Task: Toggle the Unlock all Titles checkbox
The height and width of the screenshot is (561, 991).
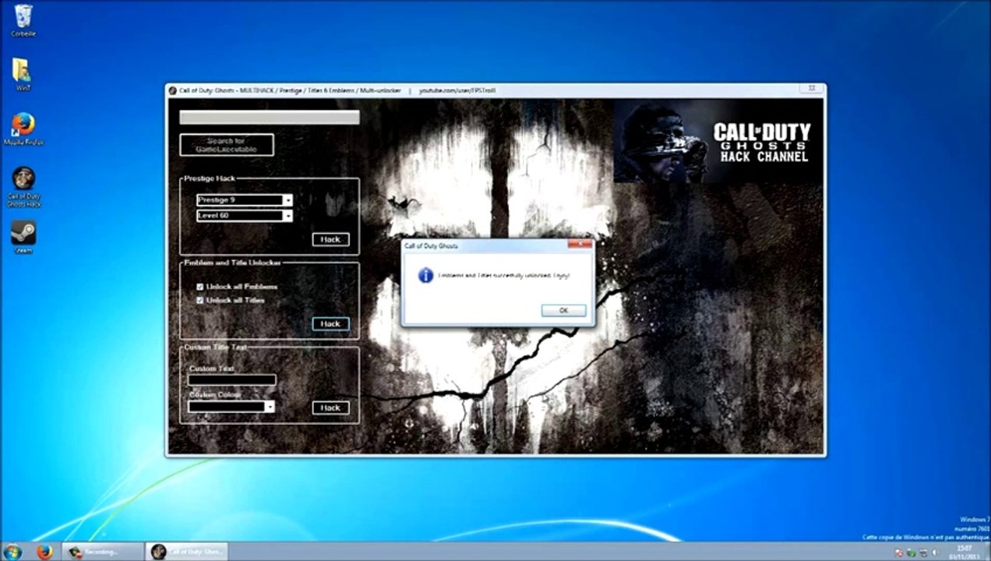Action: click(x=200, y=300)
